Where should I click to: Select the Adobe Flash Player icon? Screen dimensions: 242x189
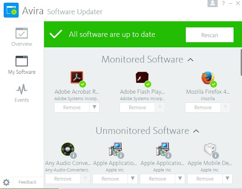pyautogui.click(x=142, y=77)
